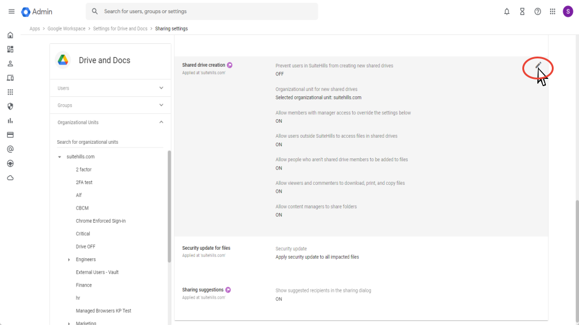Open the Help question mark icon

[537, 11]
